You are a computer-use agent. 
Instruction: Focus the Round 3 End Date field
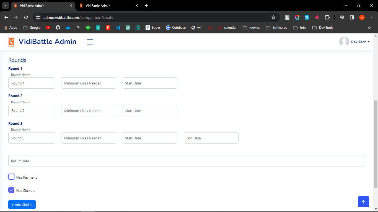click(211, 138)
